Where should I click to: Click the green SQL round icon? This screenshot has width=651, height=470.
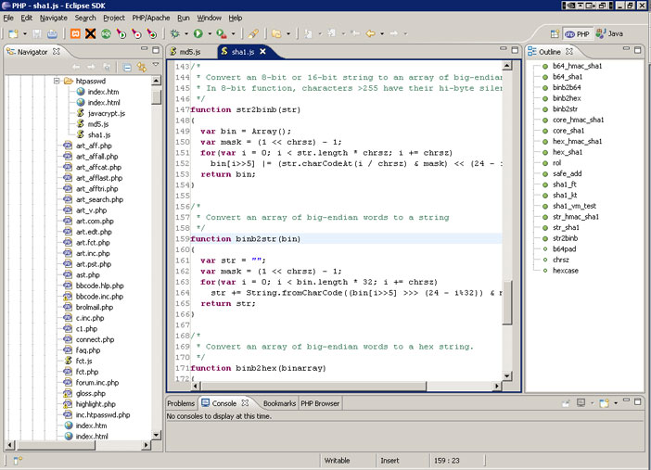106,33
